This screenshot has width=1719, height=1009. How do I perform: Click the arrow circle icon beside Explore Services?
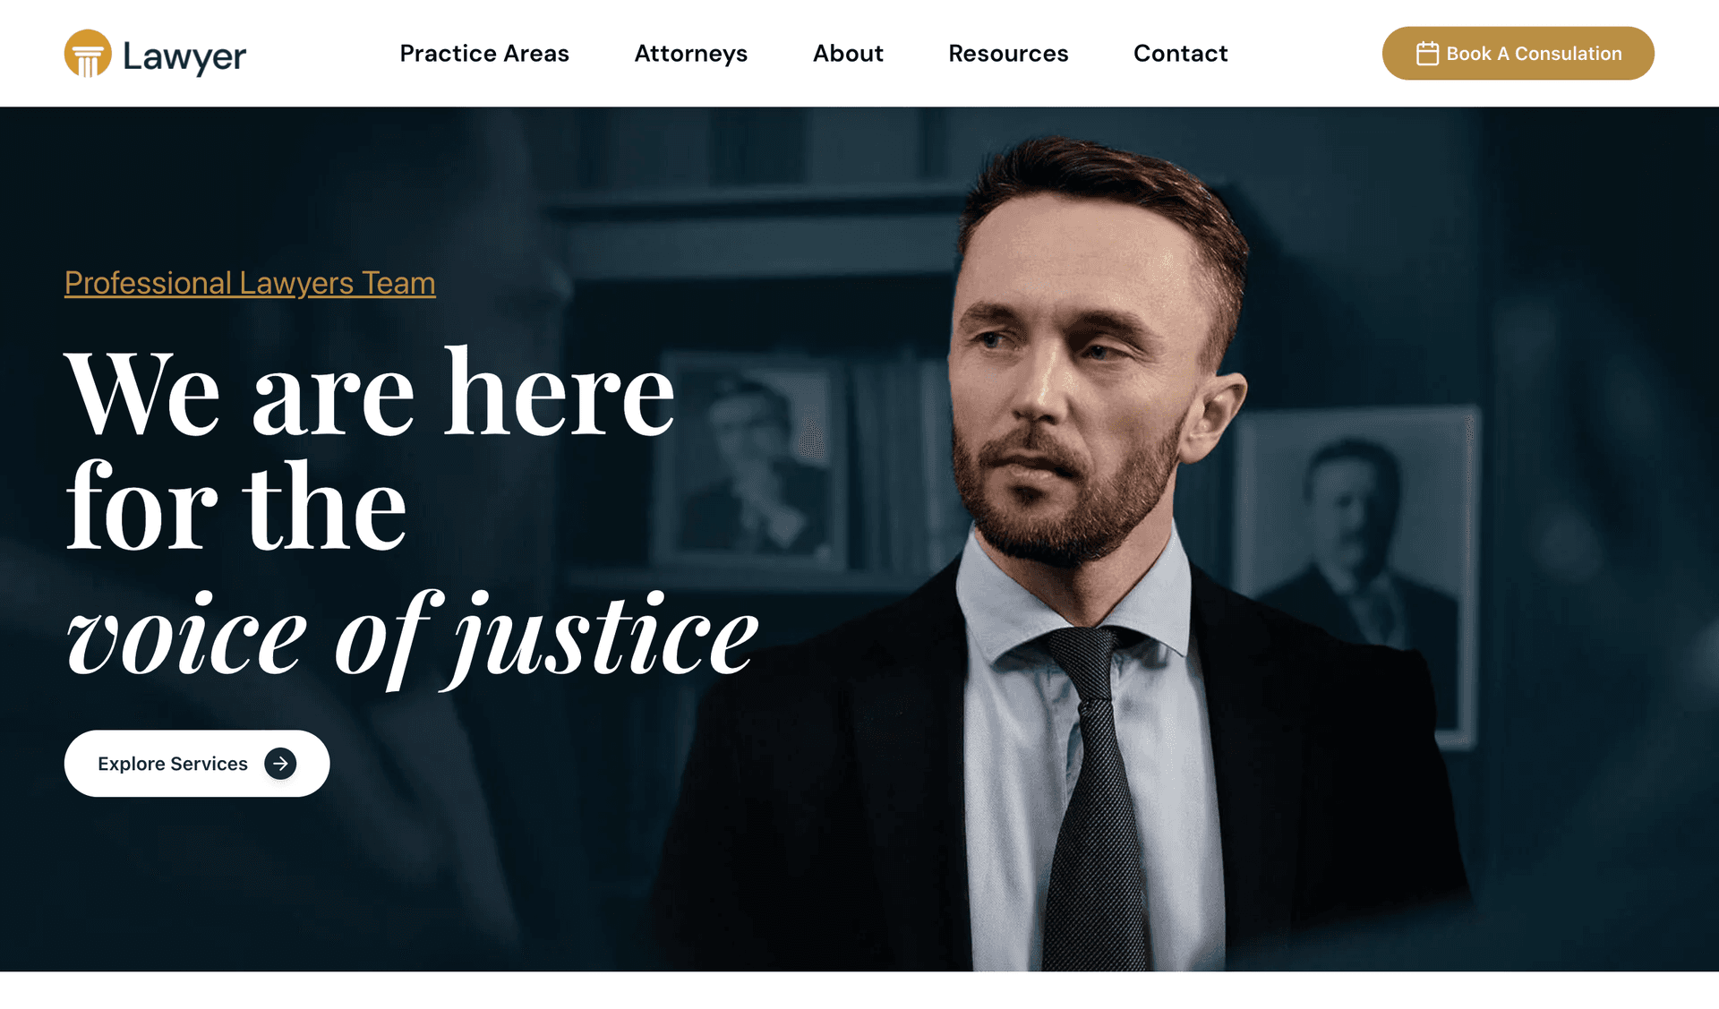point(280,764)
